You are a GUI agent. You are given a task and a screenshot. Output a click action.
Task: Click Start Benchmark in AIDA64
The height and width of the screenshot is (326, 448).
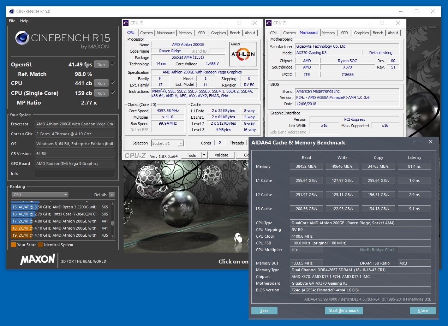point(344,310)
